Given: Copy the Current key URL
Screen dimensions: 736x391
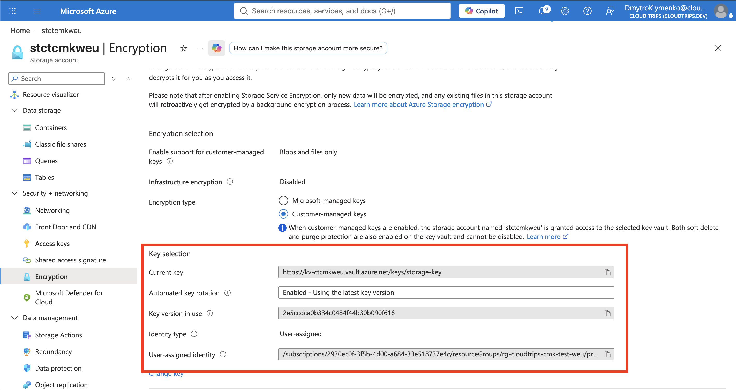Looking at the screenshot, I should pos(607,272).
